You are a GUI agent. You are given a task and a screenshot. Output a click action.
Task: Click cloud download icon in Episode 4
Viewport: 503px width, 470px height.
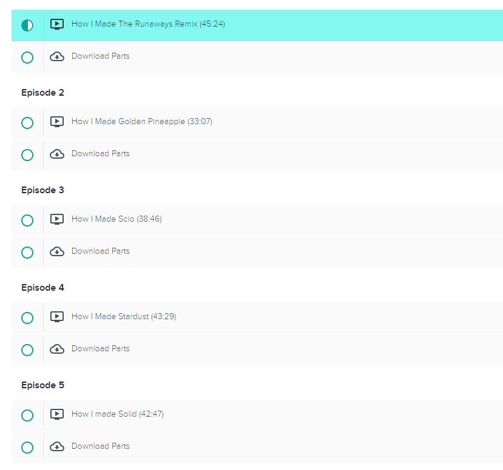pyautogui.click(x=57, y=349)
